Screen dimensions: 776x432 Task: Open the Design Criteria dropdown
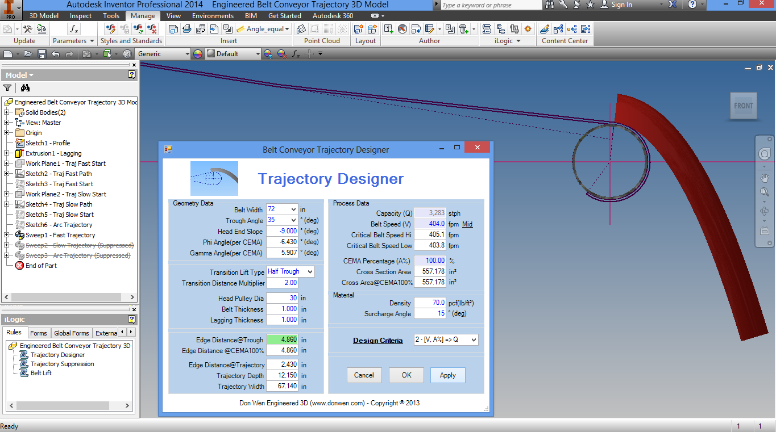point(474,340)
